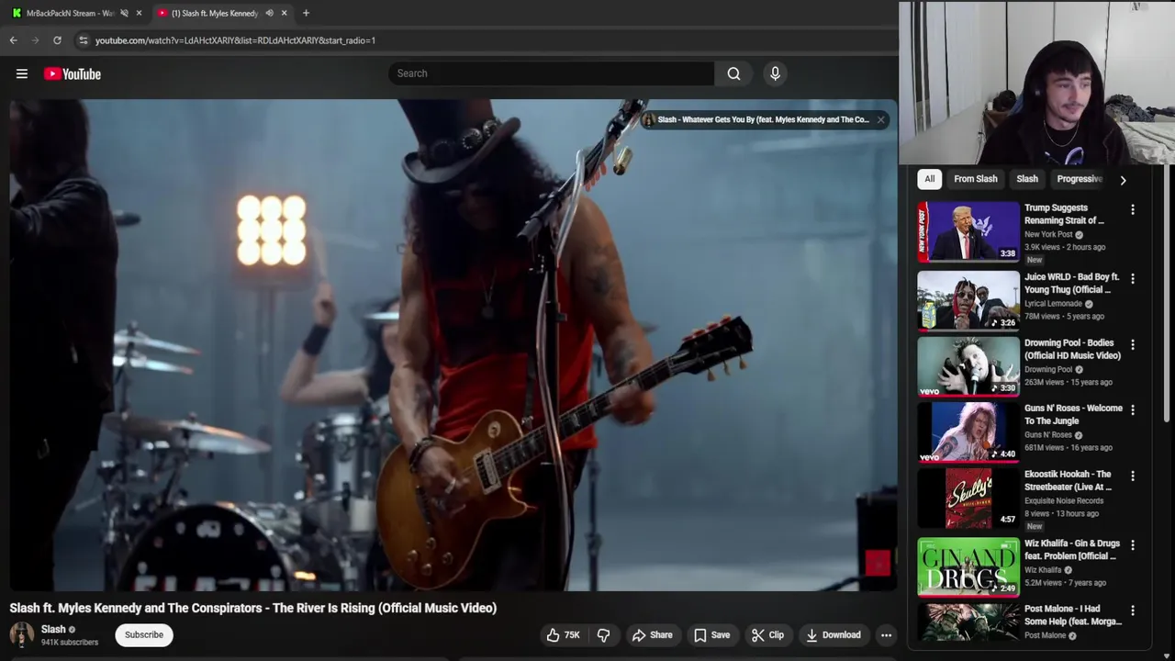Click the Trump Suggests Renaming Strait title
The height and width of the screenshot is (661, 1175).
[1064, 214]
